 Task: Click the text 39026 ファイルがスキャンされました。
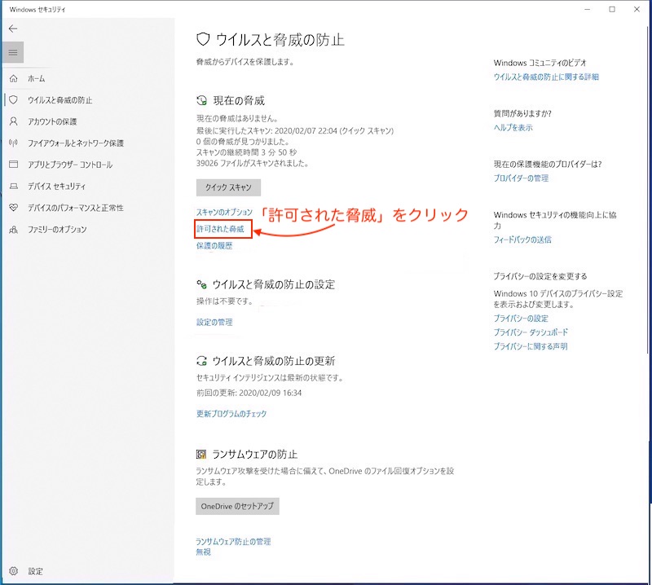point(253,164)
